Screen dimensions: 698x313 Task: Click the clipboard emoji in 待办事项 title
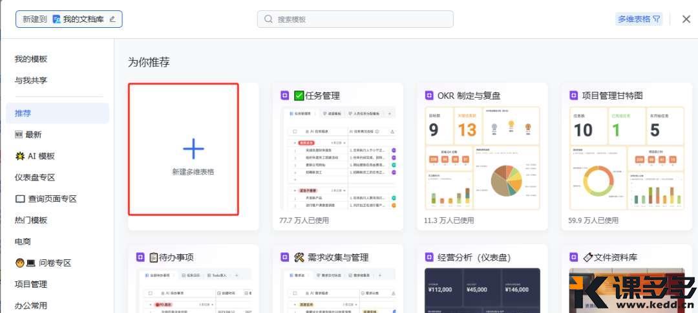154,257
